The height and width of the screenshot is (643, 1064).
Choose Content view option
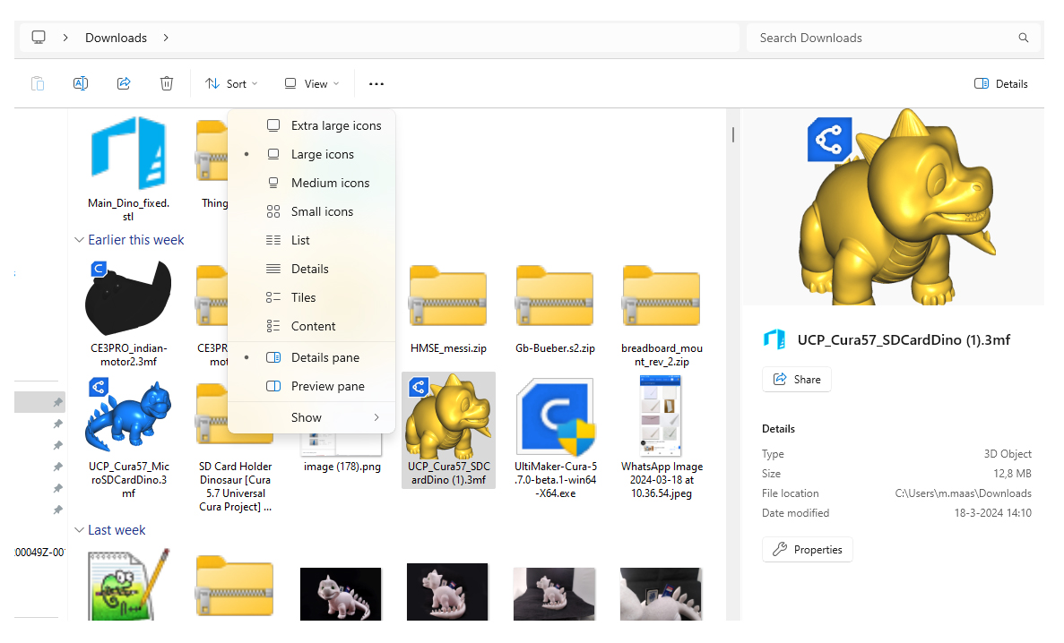click(x=311, y=326)
